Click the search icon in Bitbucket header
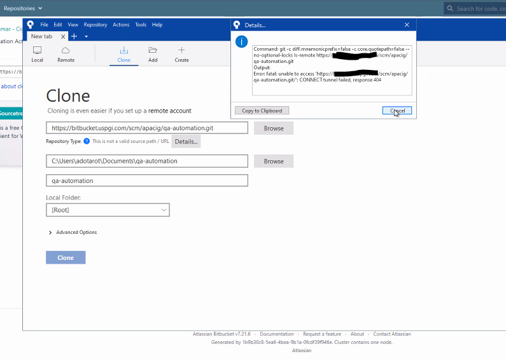 [x=450, y=8]
